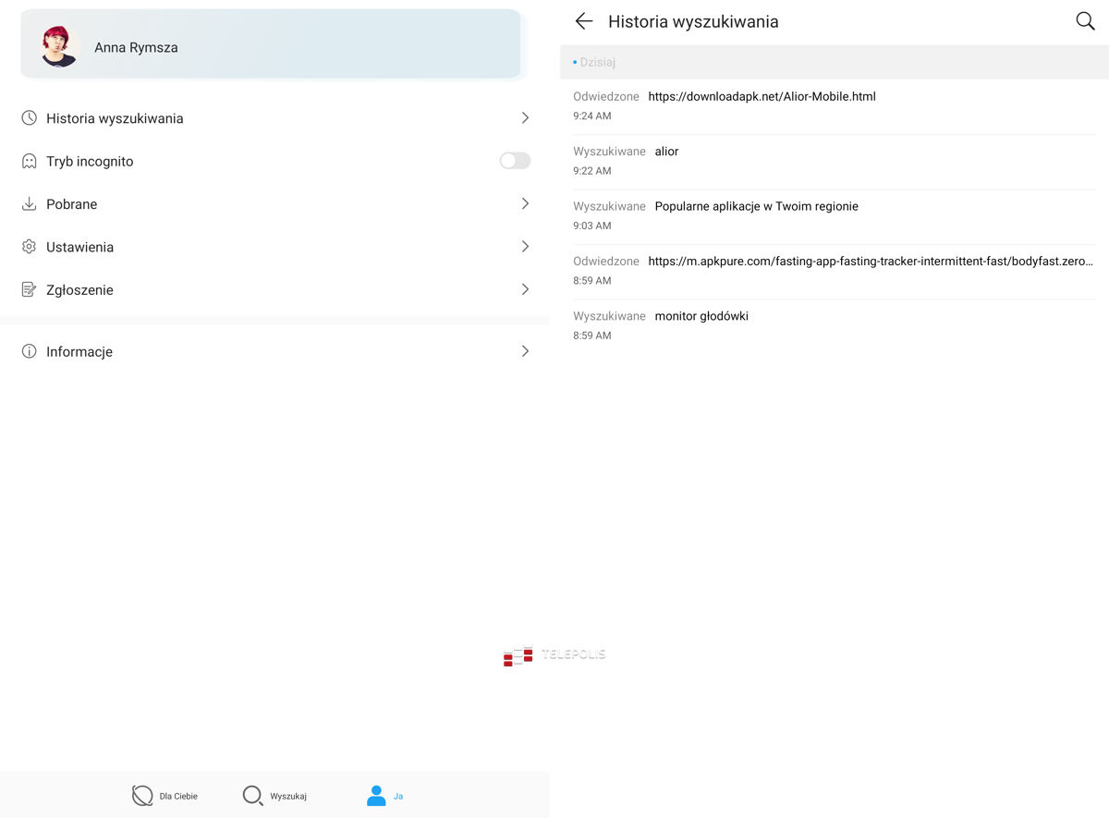Viewport: 1109px width, 818px height.
Task: Click the back arrow in search history
Action: pos(583,21)
